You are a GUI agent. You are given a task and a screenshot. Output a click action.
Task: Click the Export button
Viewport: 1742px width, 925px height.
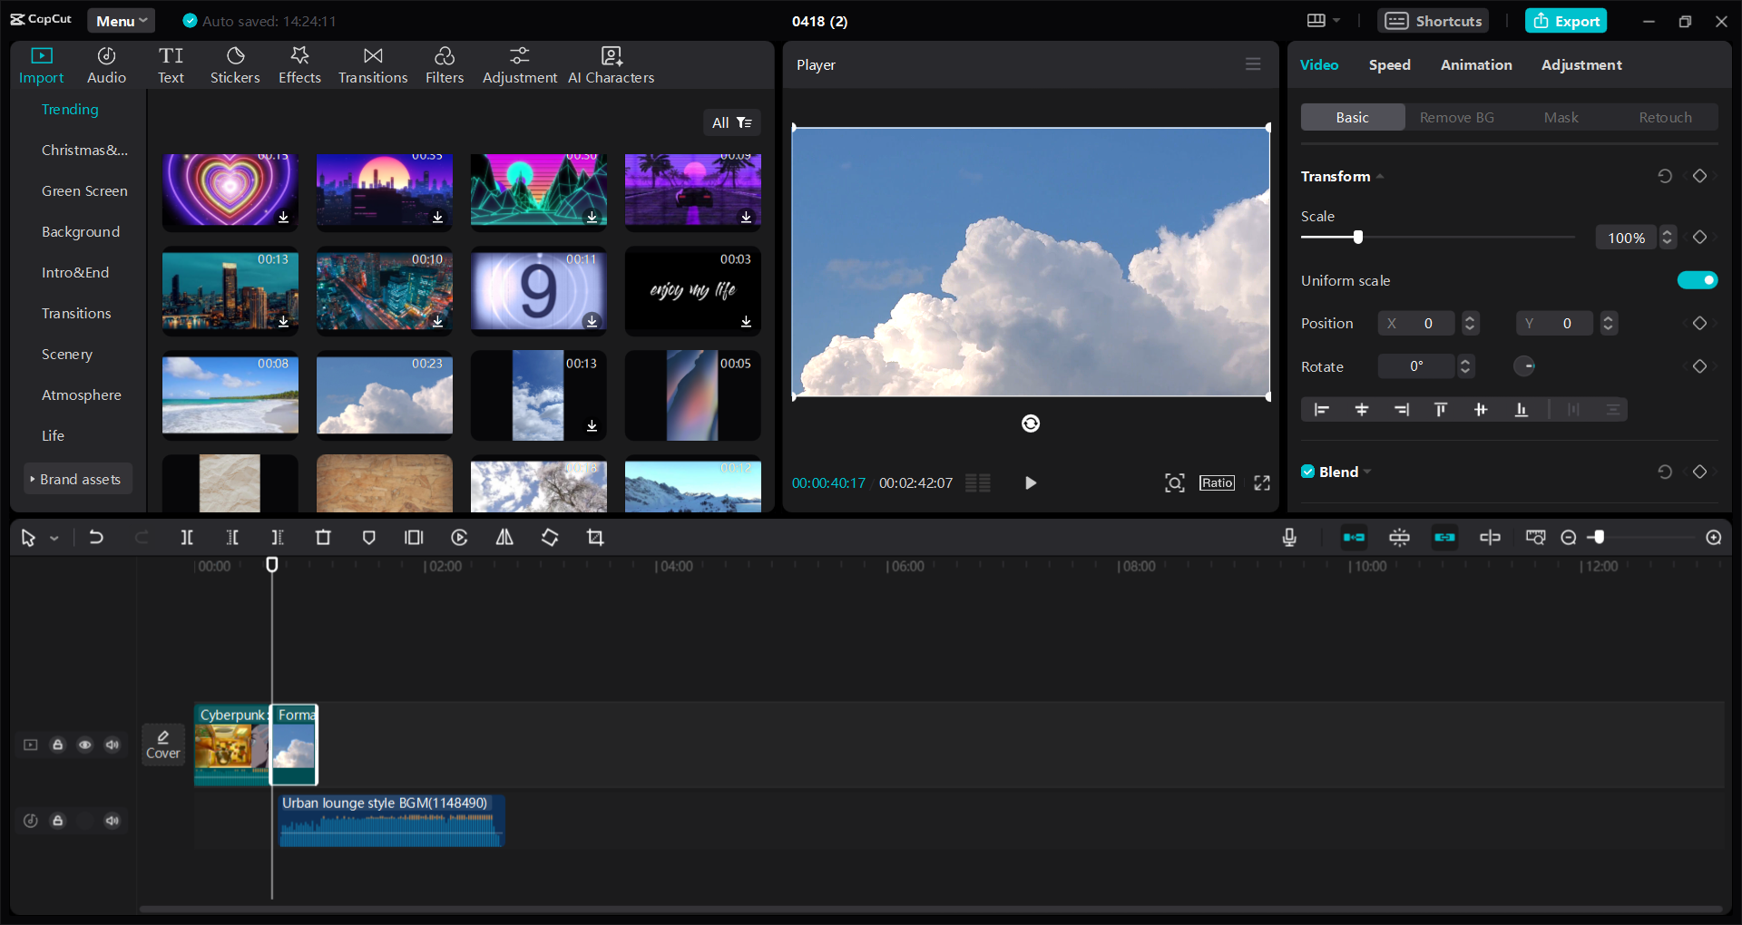(1566, 20)
